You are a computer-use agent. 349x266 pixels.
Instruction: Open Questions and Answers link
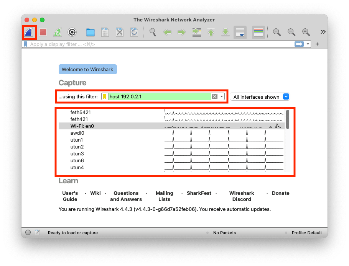(x=126, y=196)
